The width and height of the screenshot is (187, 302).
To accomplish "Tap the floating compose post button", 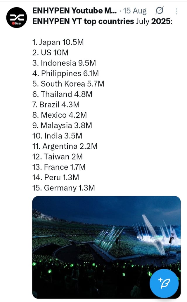I will coord(164,283).
